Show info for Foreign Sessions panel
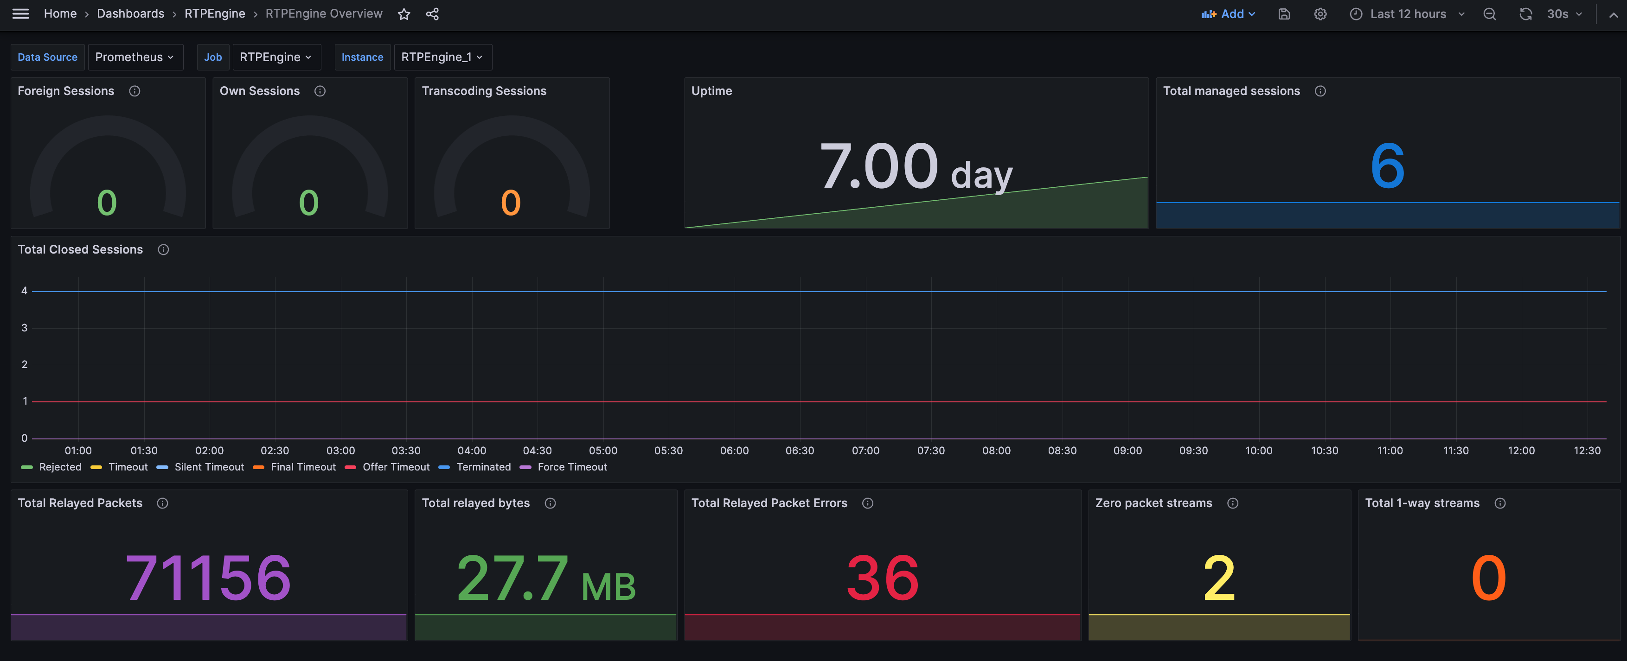Screen dimensions: 1627x661 [135, 91]
